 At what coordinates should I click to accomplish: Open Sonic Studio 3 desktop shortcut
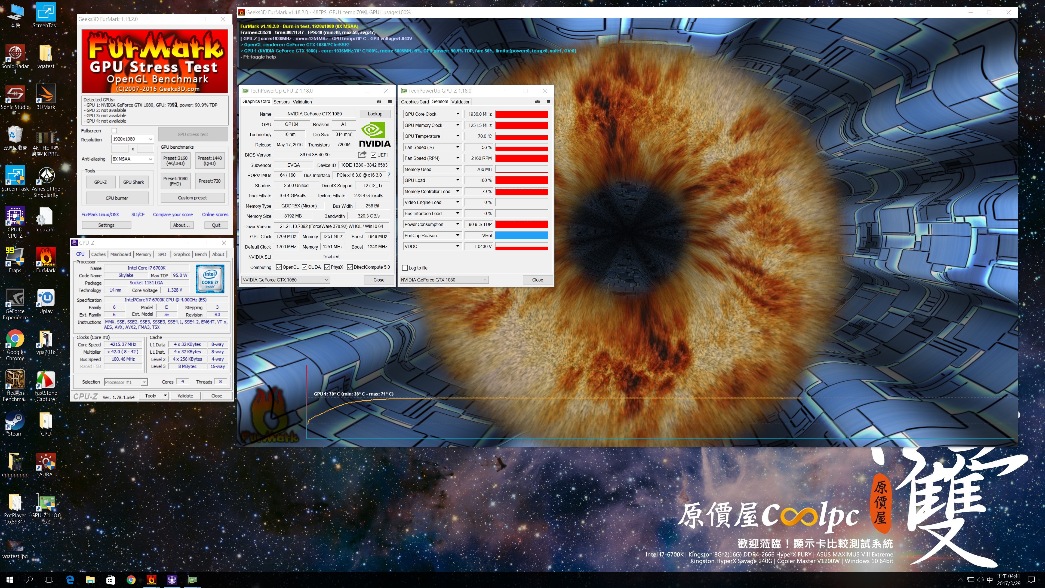pyautogui.click(x=15, y=100)
